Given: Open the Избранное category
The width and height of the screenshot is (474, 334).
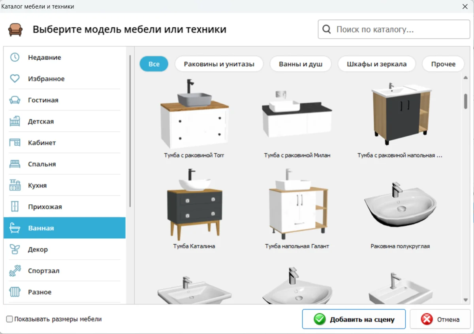Looking at the screenshot, I should pos(64,79).
